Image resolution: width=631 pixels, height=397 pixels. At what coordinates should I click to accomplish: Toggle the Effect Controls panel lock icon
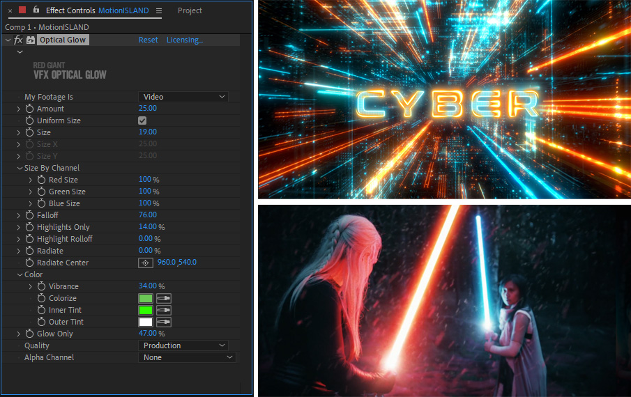pyautogui.click(x=36, y=10)
